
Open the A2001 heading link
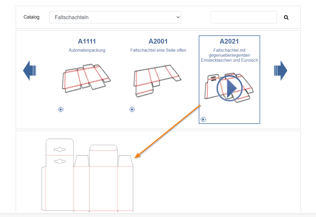(158, 41)
